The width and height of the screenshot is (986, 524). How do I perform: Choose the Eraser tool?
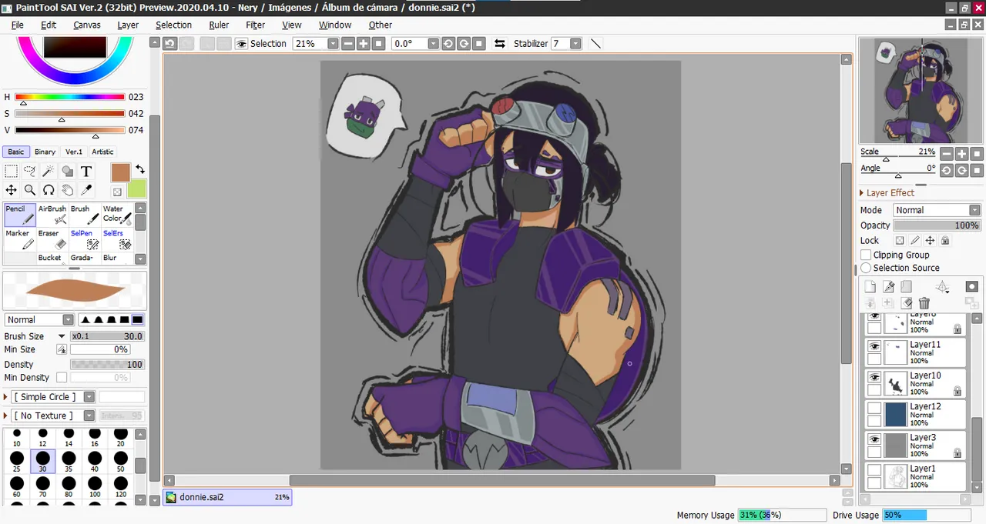[52, 239]
